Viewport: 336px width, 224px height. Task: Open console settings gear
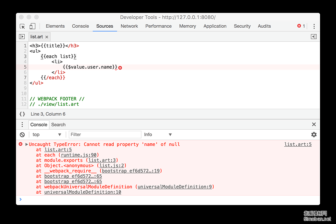click(x=314, y=135)
